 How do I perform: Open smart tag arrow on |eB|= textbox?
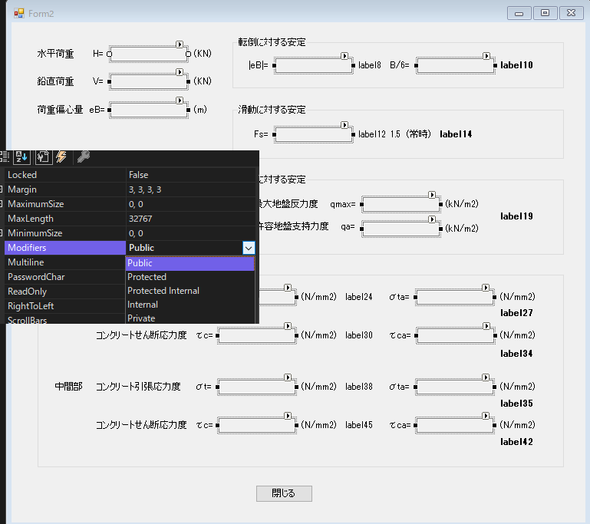pyautogui.click(x=344, y=56)
